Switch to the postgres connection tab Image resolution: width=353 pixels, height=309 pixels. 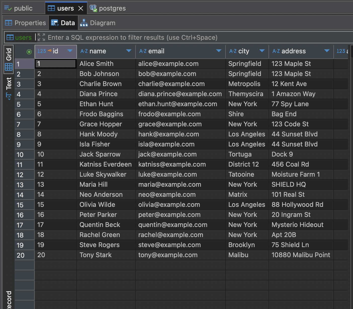(108, 8)
